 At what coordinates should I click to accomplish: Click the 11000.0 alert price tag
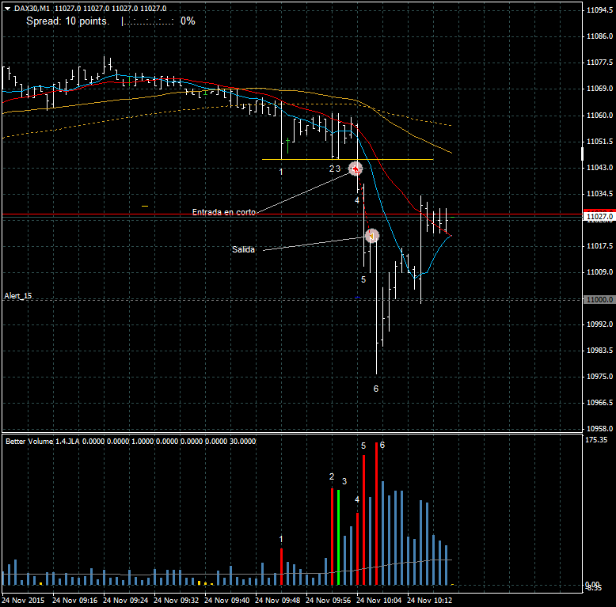tap(598, 300)
